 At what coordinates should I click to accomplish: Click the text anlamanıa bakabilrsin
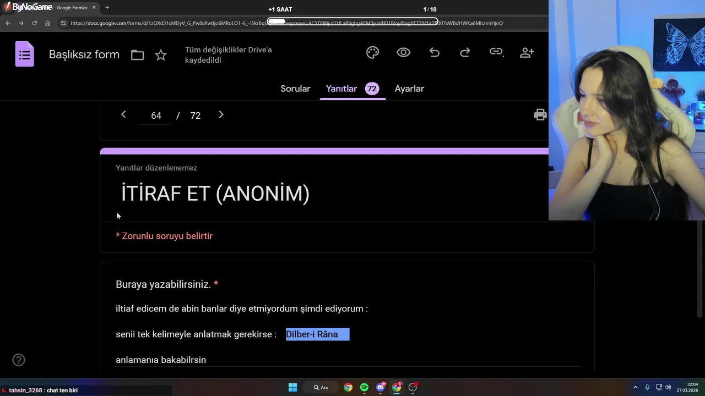(161, 360)
